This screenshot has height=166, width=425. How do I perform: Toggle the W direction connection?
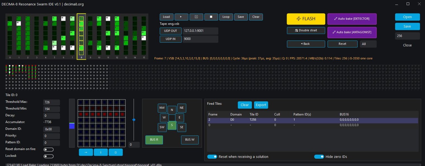[x=164, y=118]
